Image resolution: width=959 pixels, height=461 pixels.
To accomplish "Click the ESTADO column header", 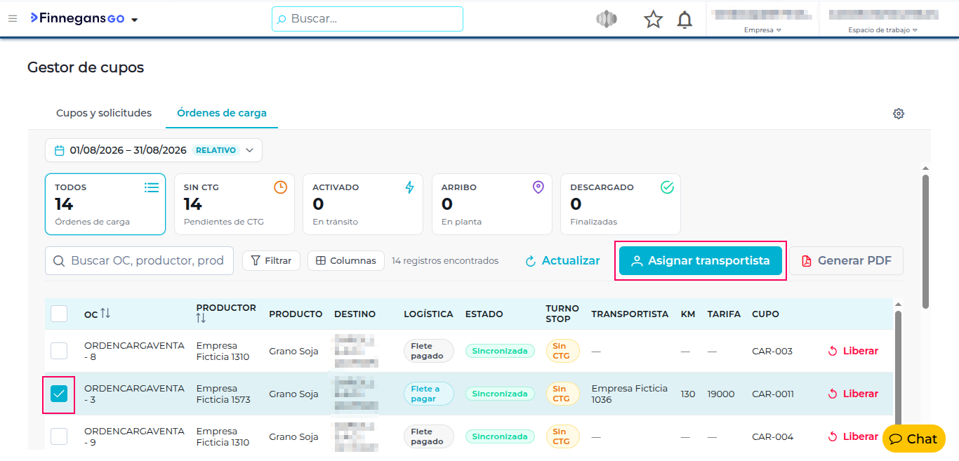I will click(x=484, y=314).
